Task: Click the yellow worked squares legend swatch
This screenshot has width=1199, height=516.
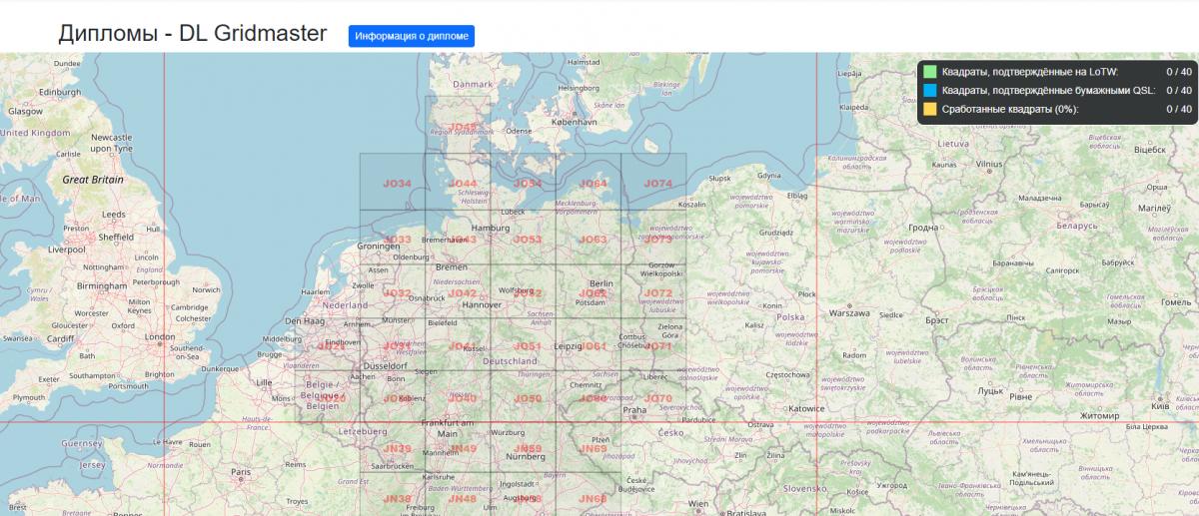Action: point(930,109)
